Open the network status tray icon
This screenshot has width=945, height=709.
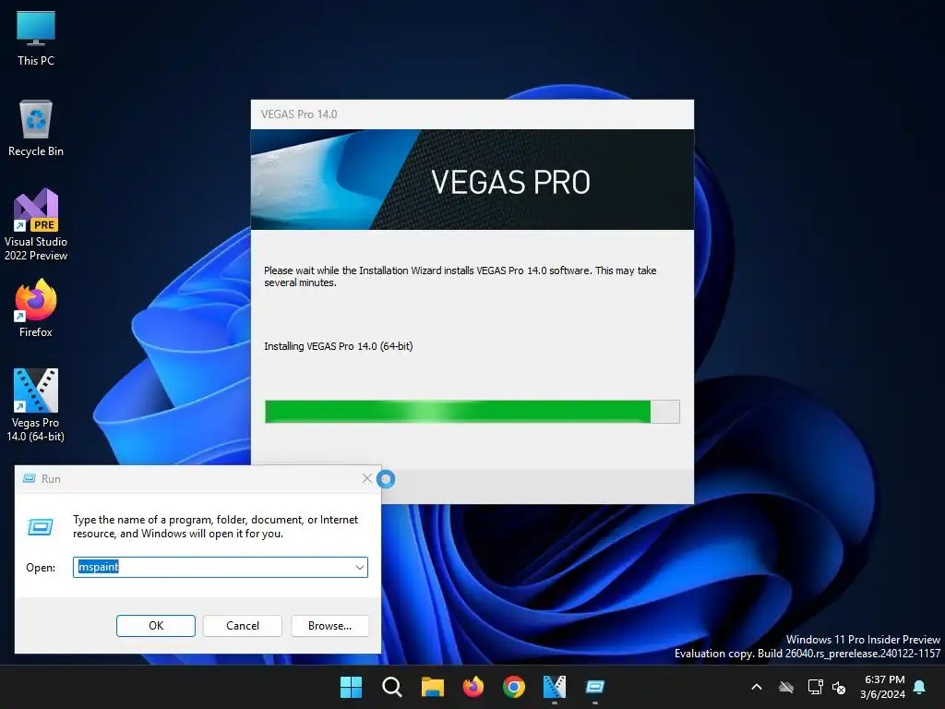click(815, 687)
